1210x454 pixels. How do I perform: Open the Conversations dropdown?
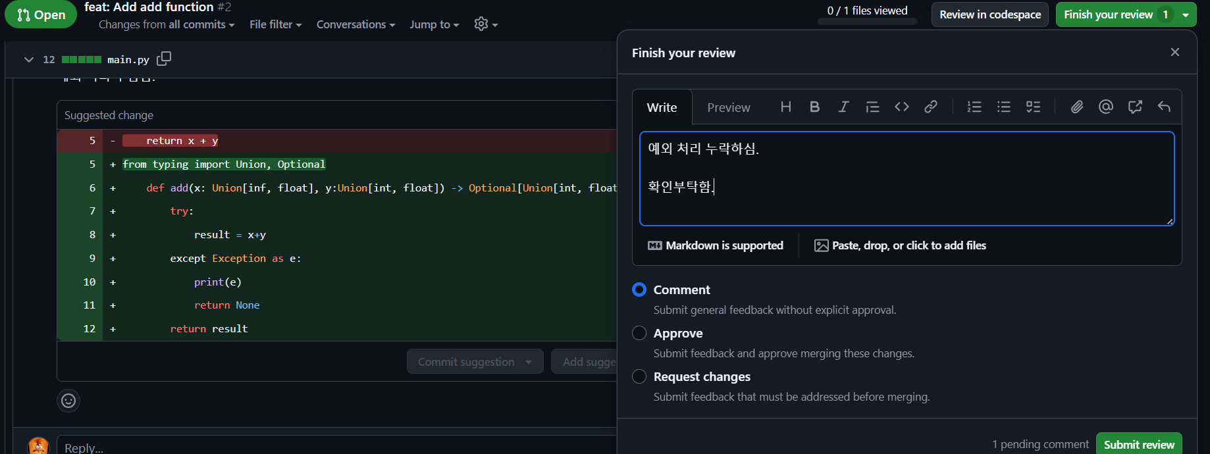point(355,24)
